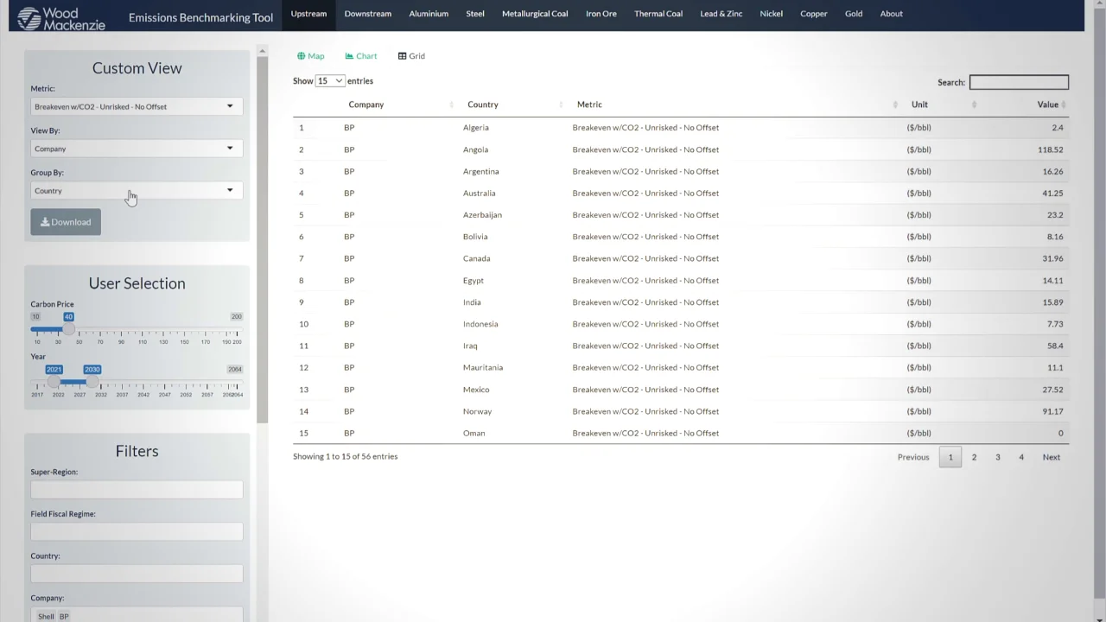
Task: Click the Carbon Price slider handle
Action: [x=68, y=329]
